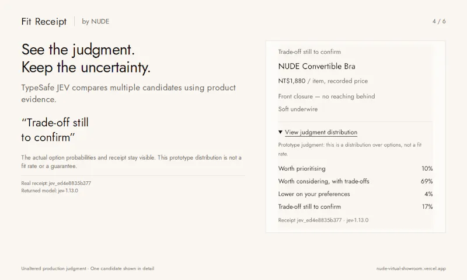The width and height of the screenshot is (467, 280).
Task: Click the Worth prioritising option row
Action: pos(356,168)
